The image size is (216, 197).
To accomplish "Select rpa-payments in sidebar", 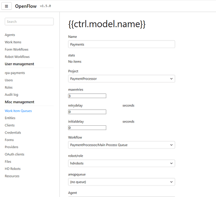I will coord(15,73).
